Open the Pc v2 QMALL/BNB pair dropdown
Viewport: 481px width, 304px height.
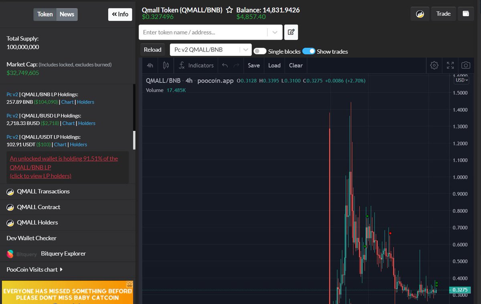click(x=211, y=50)
